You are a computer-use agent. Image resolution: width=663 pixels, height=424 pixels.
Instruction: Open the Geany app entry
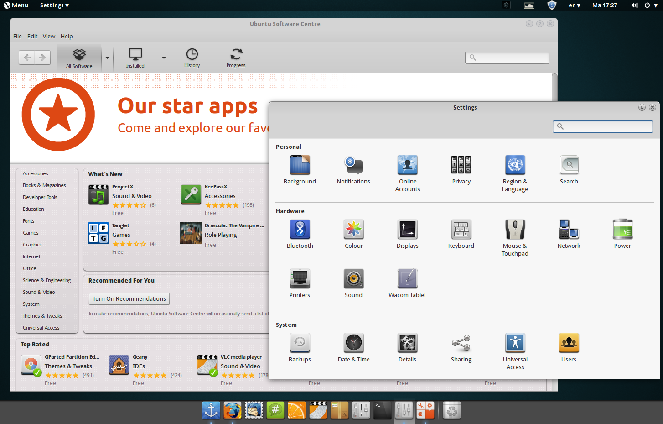coord(145,370)
